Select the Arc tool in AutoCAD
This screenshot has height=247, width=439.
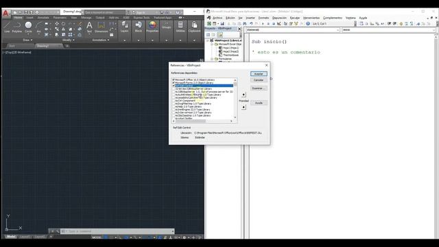point(38,27)
